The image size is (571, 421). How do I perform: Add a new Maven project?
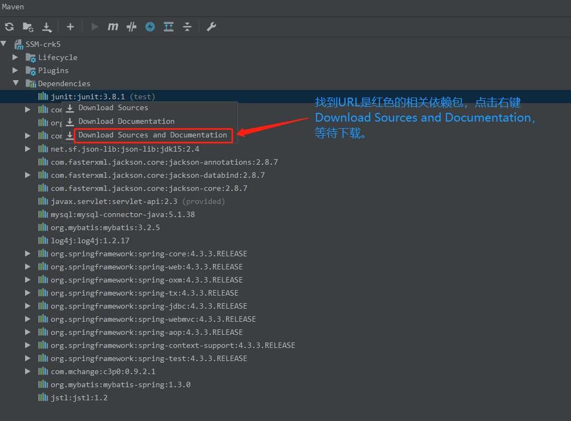(x=70, y=26)
